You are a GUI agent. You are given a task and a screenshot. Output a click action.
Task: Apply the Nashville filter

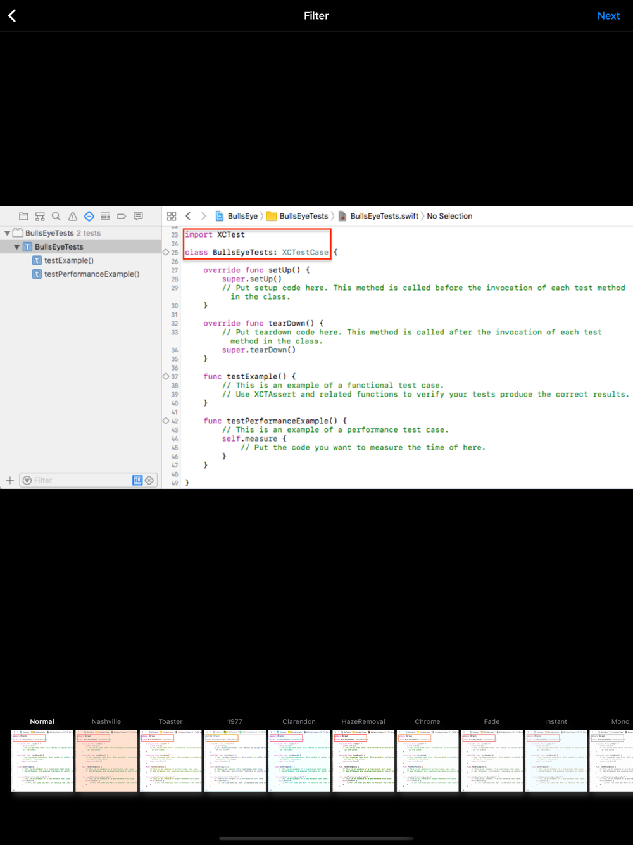click(x=106, y=760)
